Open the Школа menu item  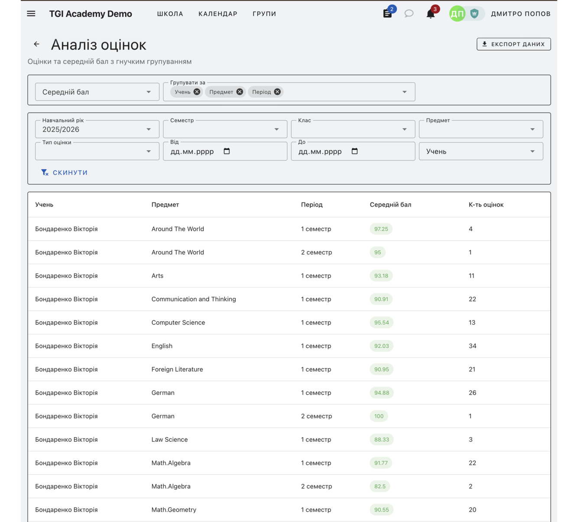coord(170,14)
